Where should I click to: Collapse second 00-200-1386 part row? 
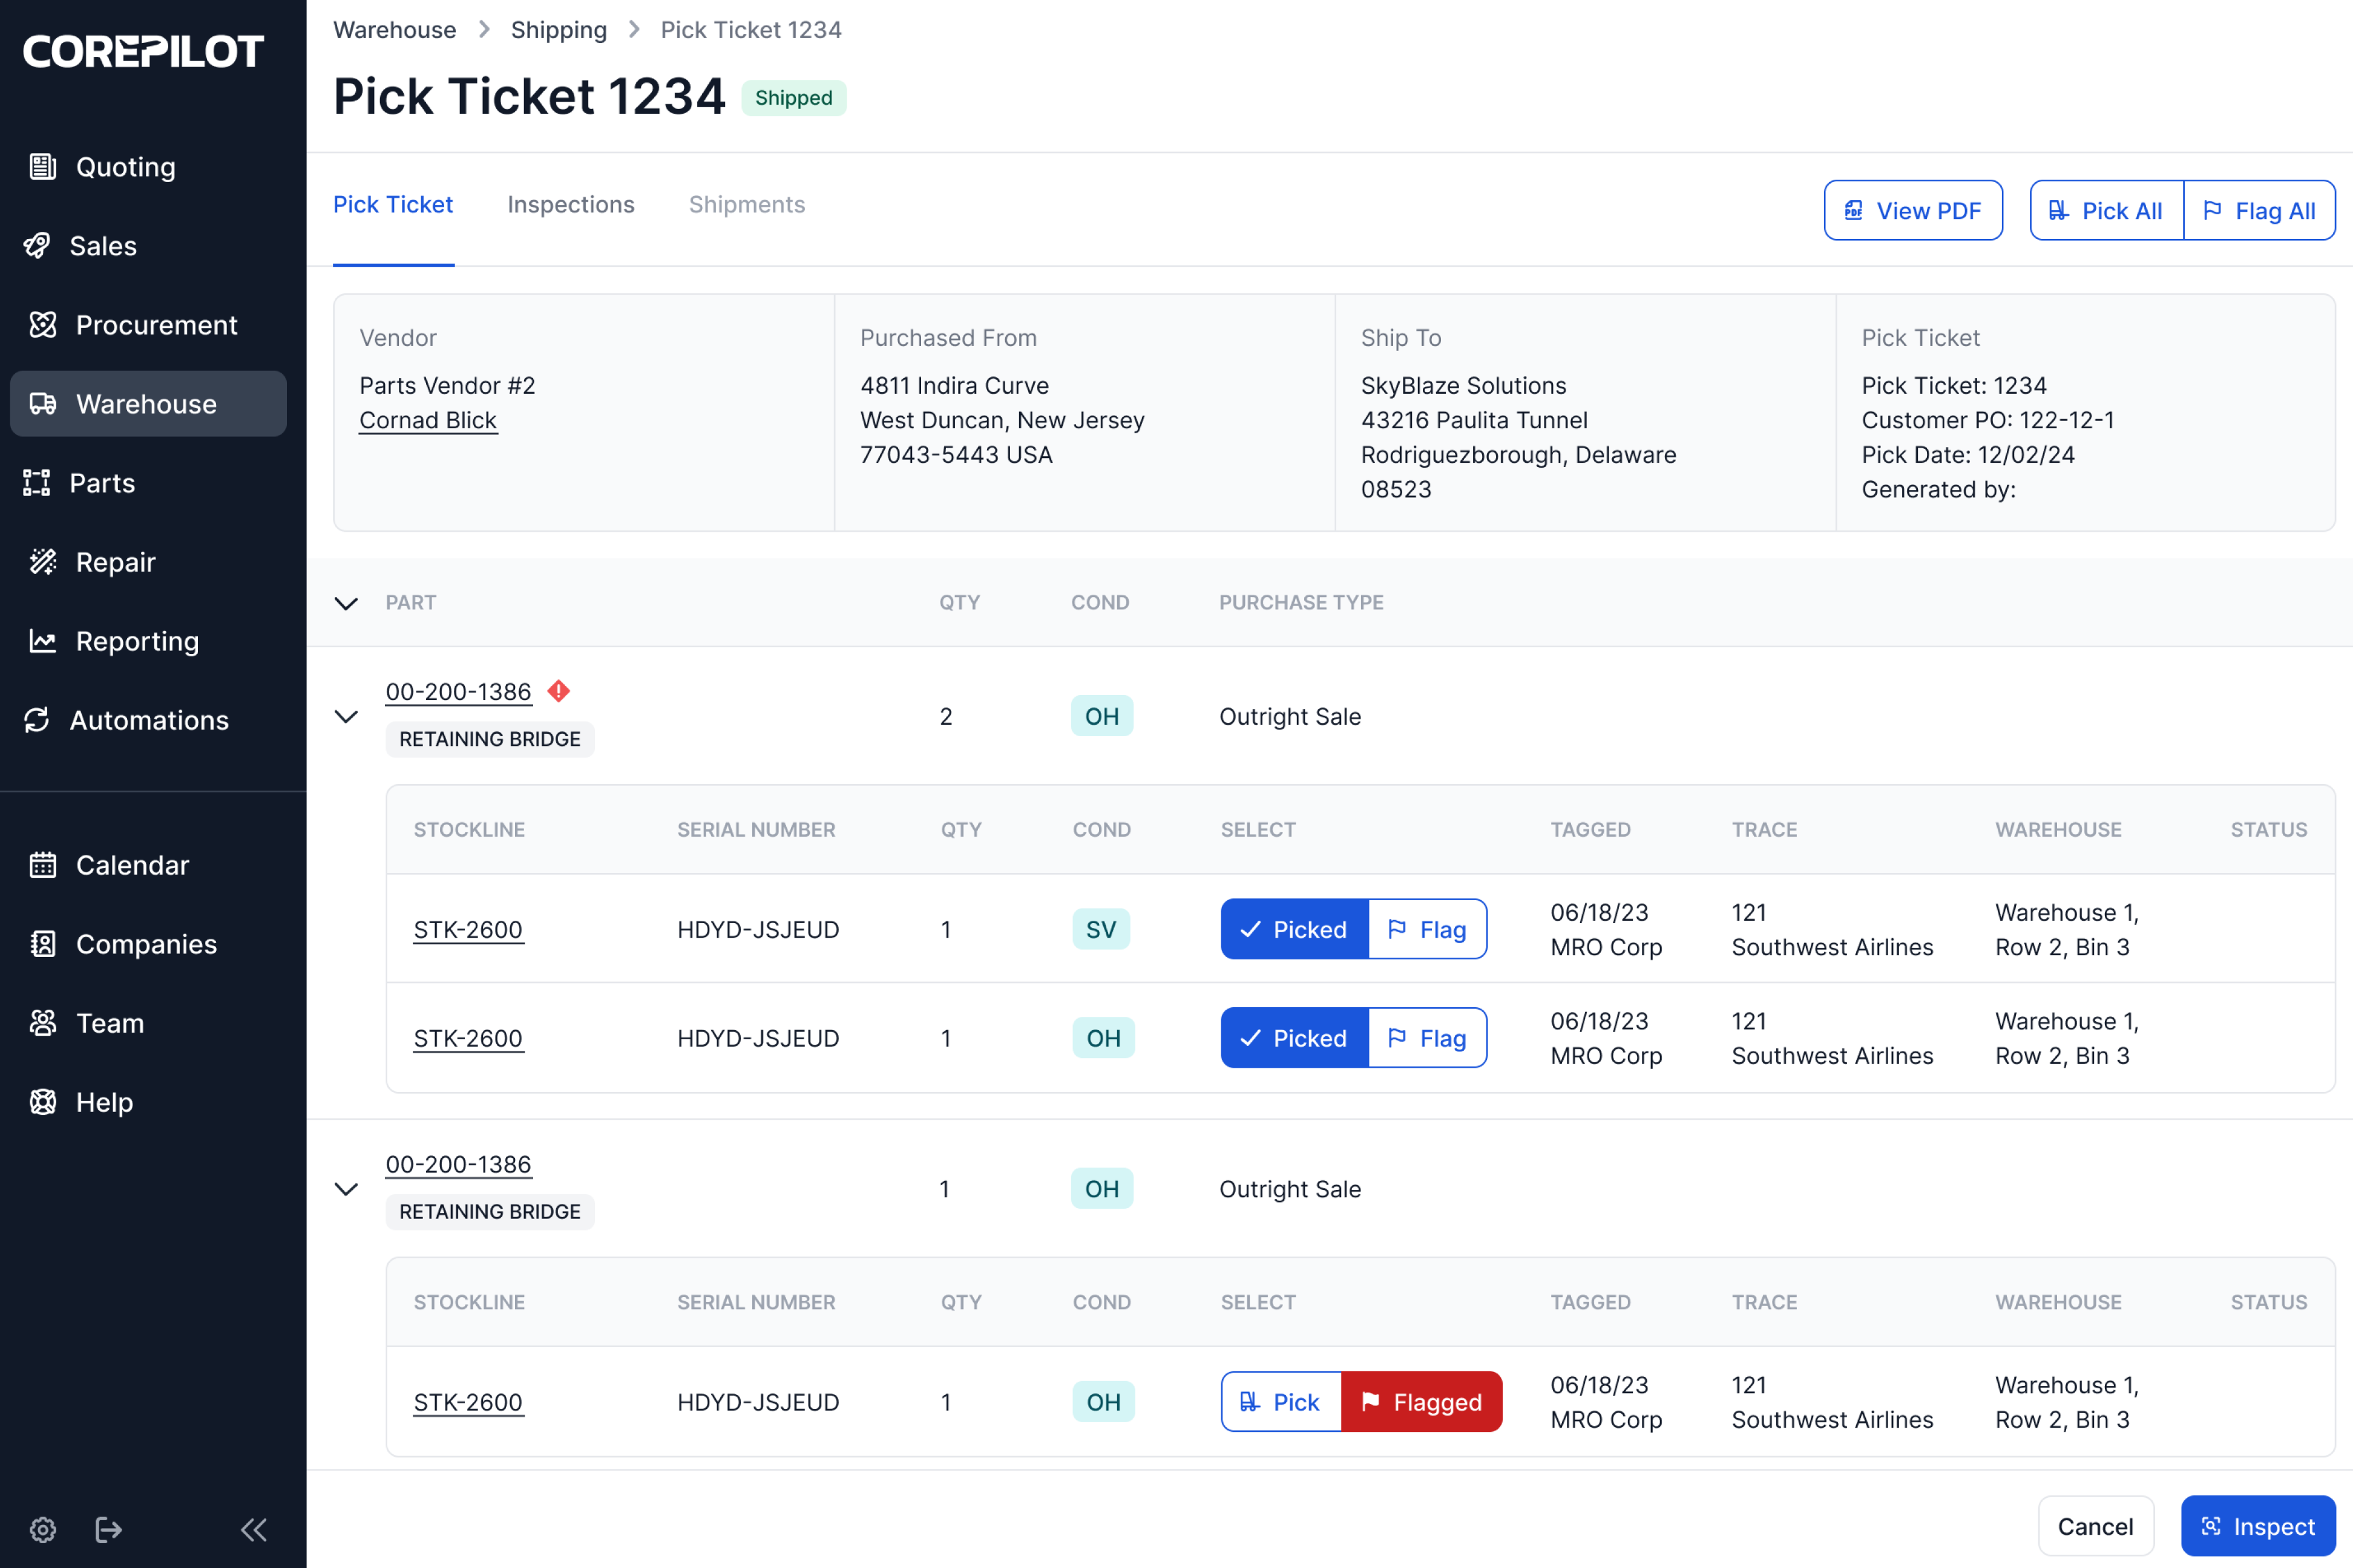click(346, 1189)
